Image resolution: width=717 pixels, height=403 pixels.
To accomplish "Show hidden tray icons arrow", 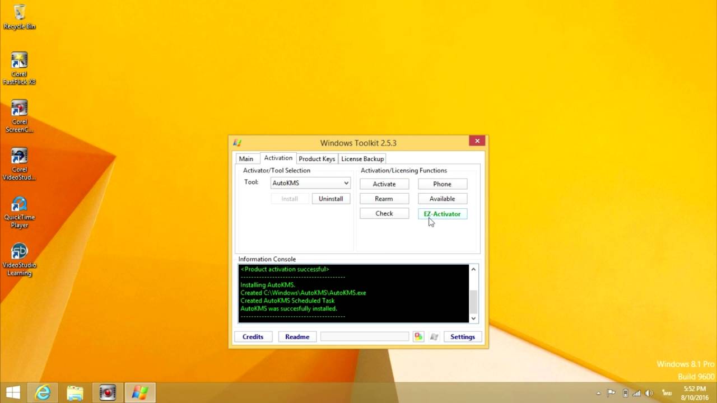I will click(x=598, y=393).
